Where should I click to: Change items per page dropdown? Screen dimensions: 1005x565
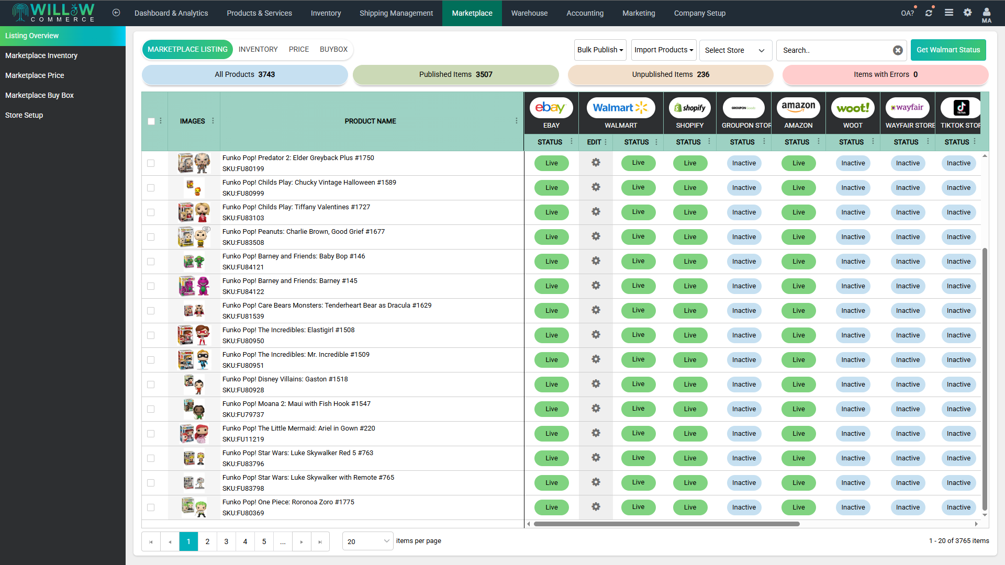coord(368,541)
